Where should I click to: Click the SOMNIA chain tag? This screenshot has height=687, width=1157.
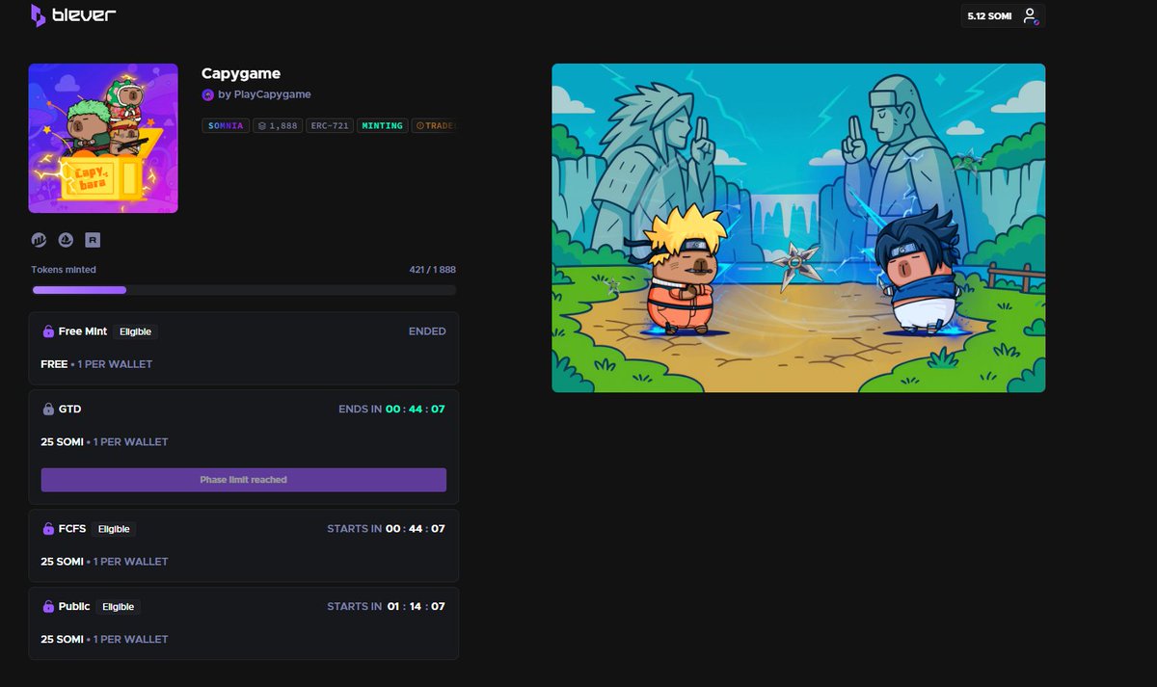(226, 125)
